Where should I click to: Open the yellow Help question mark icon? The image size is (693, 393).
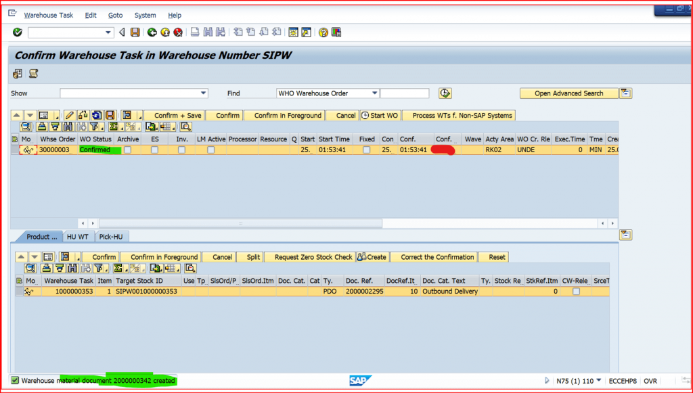(x=323, y=32)
